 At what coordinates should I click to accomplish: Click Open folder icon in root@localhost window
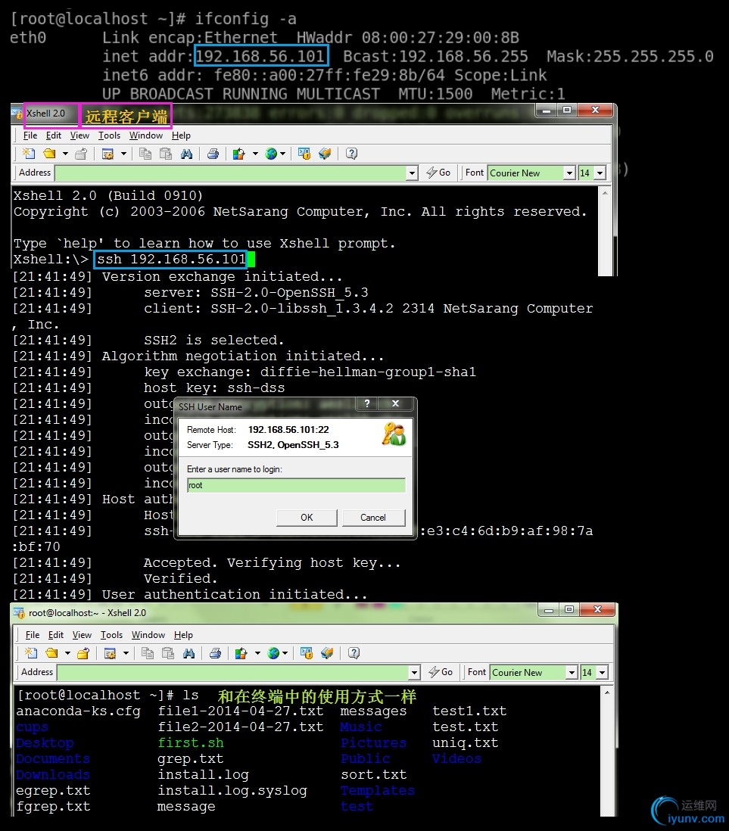pos(51,653)
